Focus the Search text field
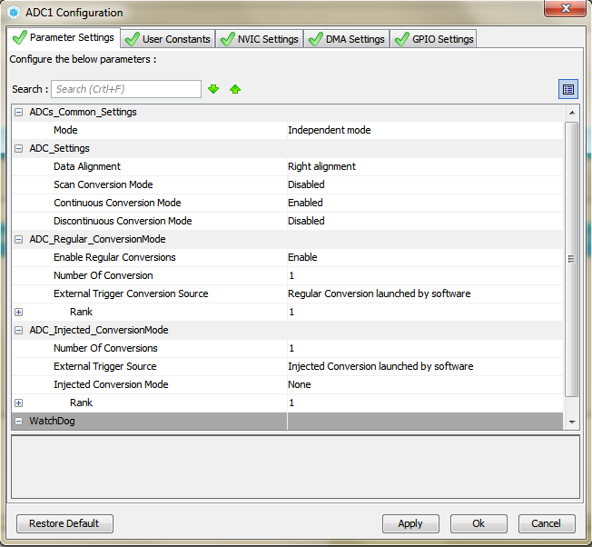This screenshot has width=592, height=547. click(126, 89)
